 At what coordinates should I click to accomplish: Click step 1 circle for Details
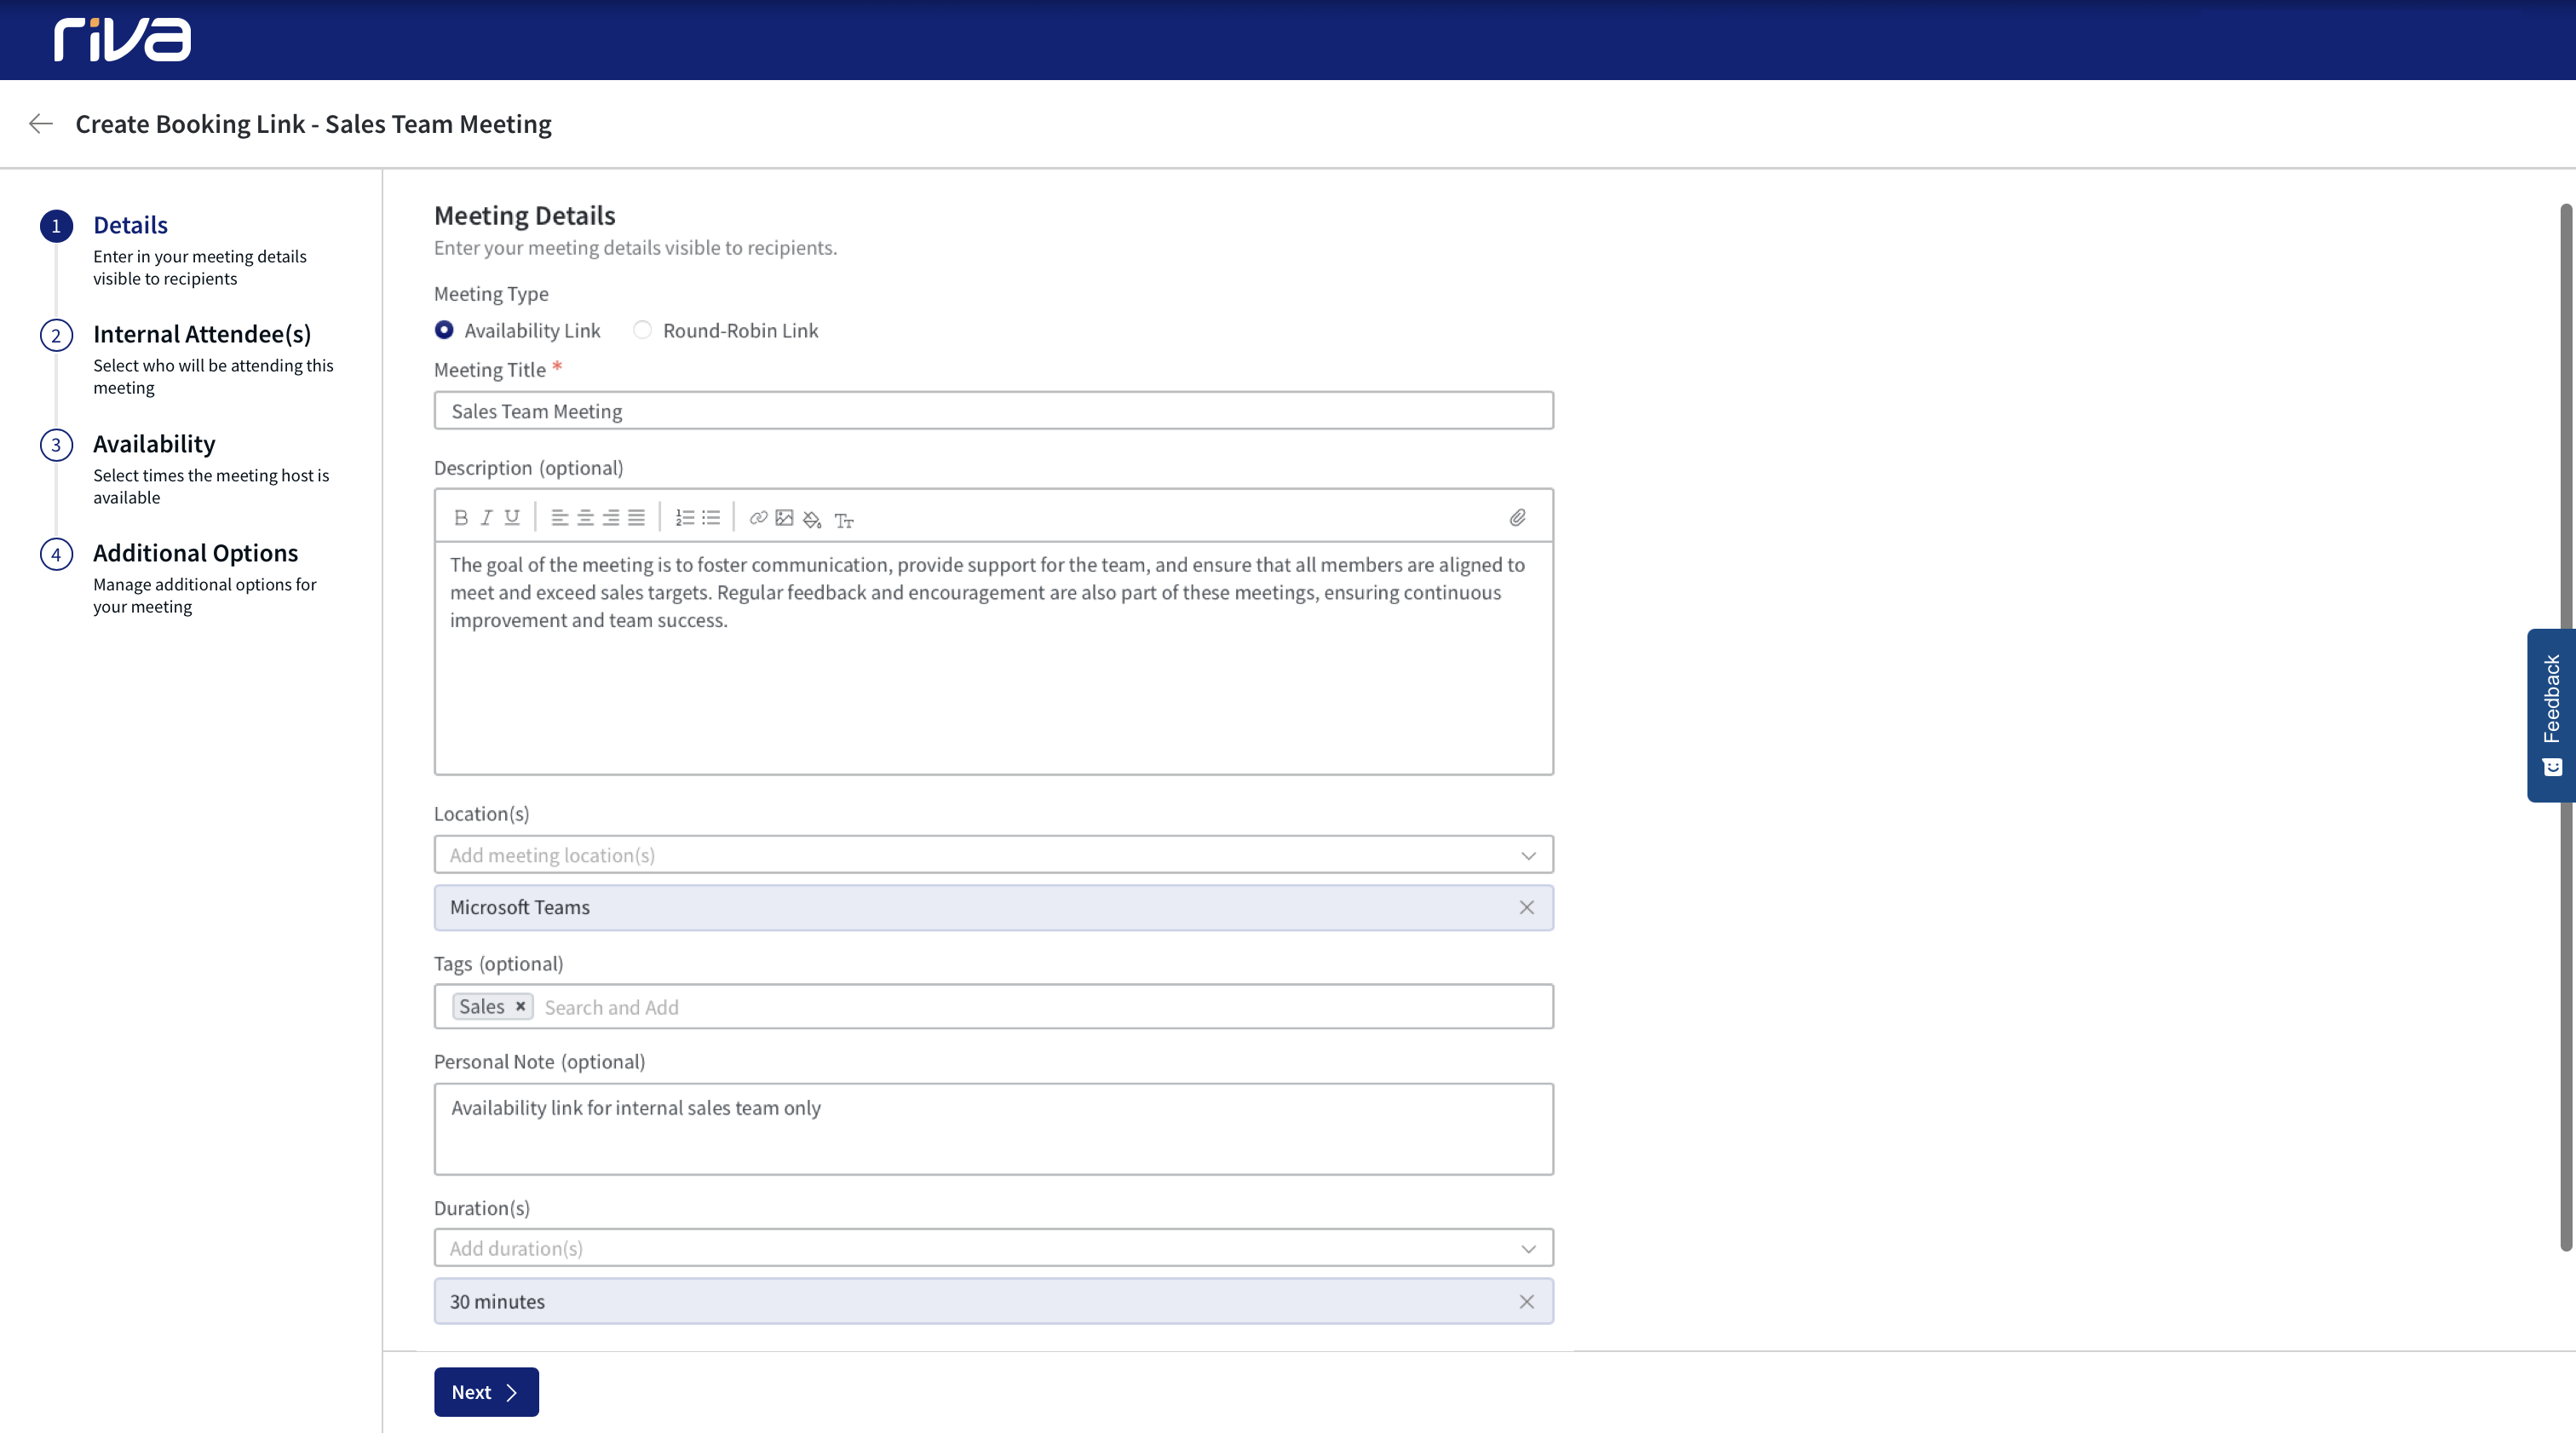56,226
